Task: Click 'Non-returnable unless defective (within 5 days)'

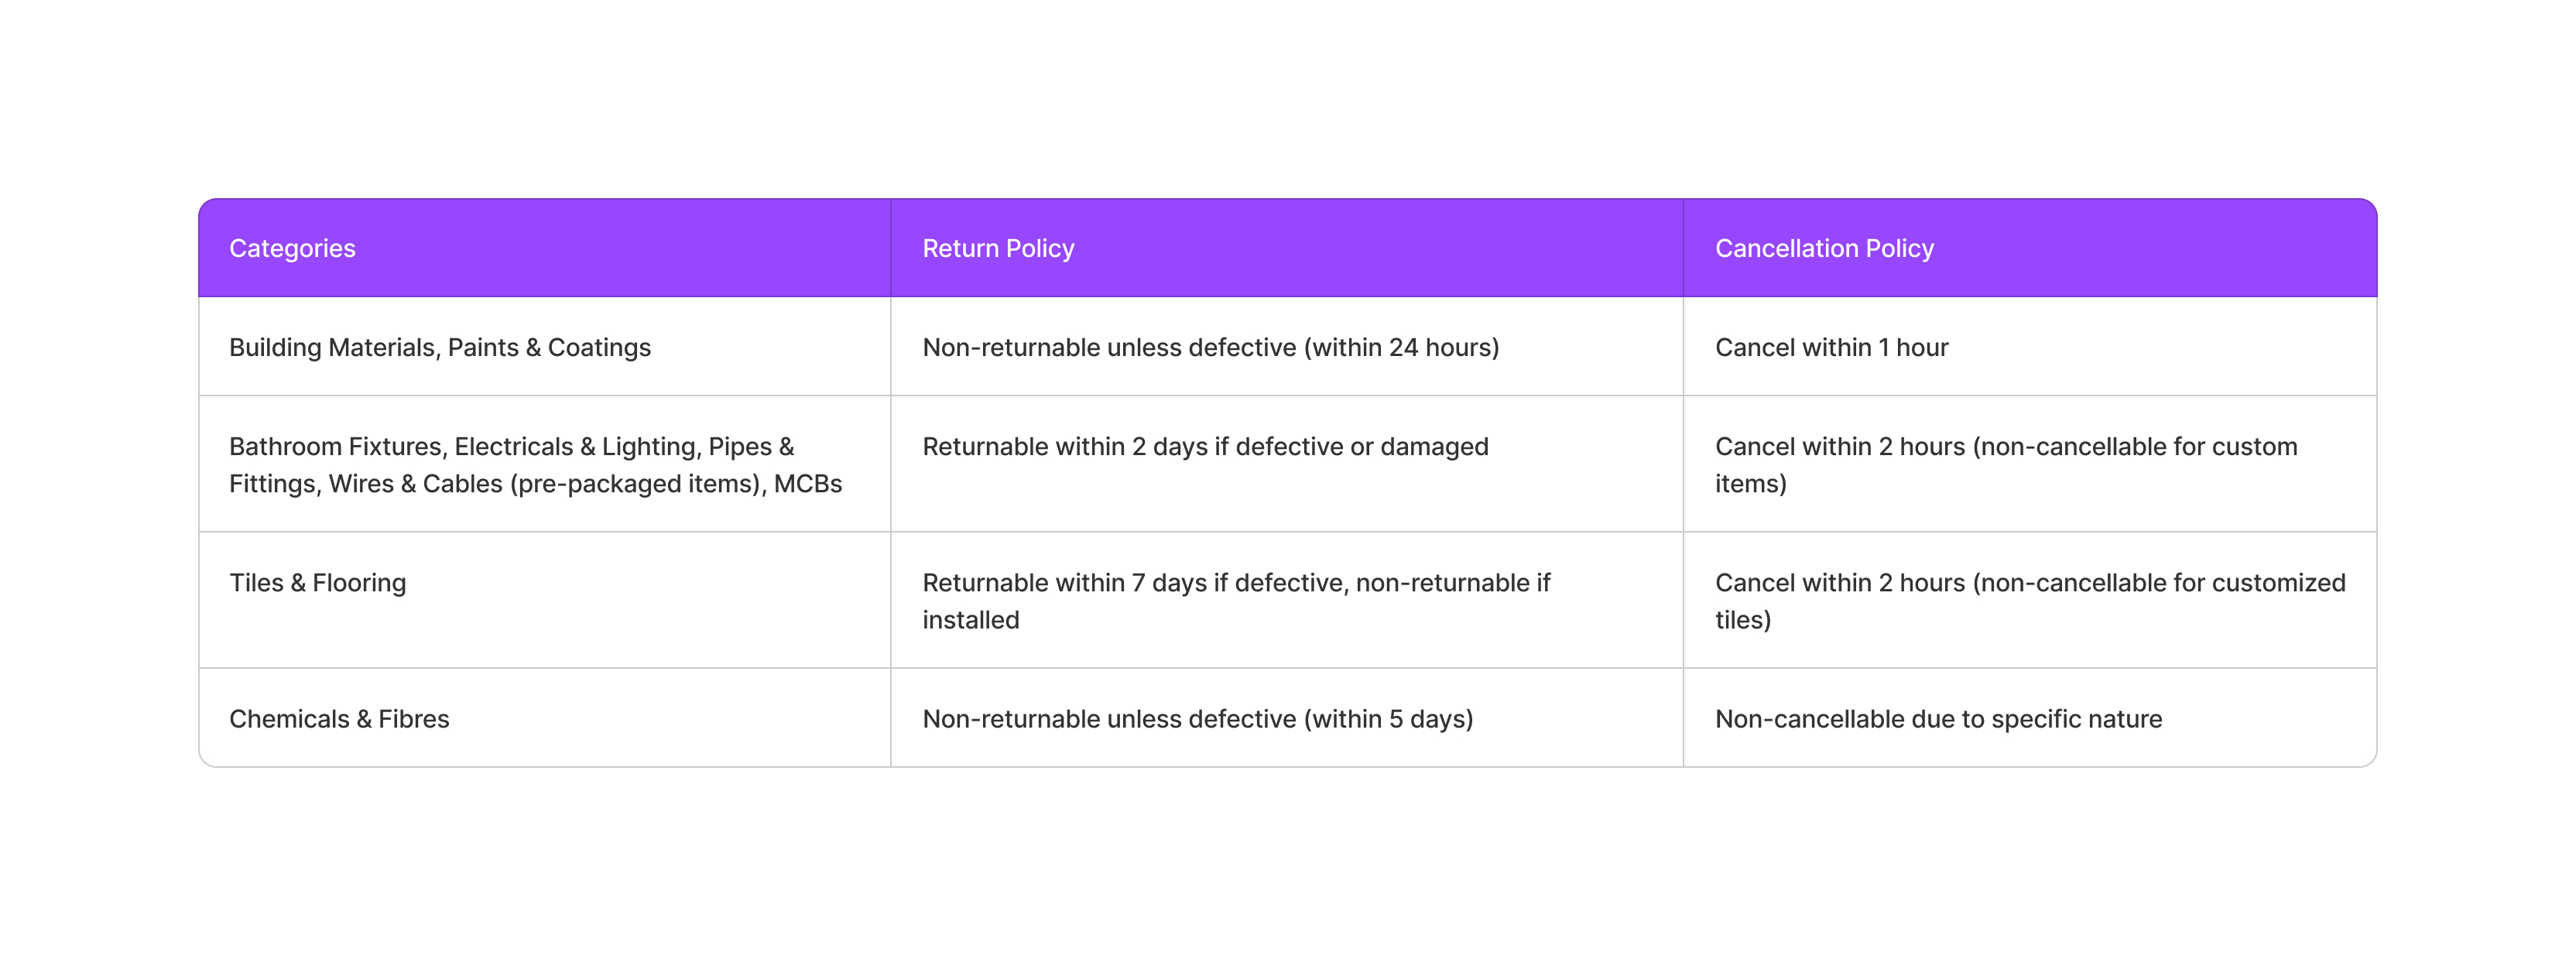Action: click(x=1197, y=719)
